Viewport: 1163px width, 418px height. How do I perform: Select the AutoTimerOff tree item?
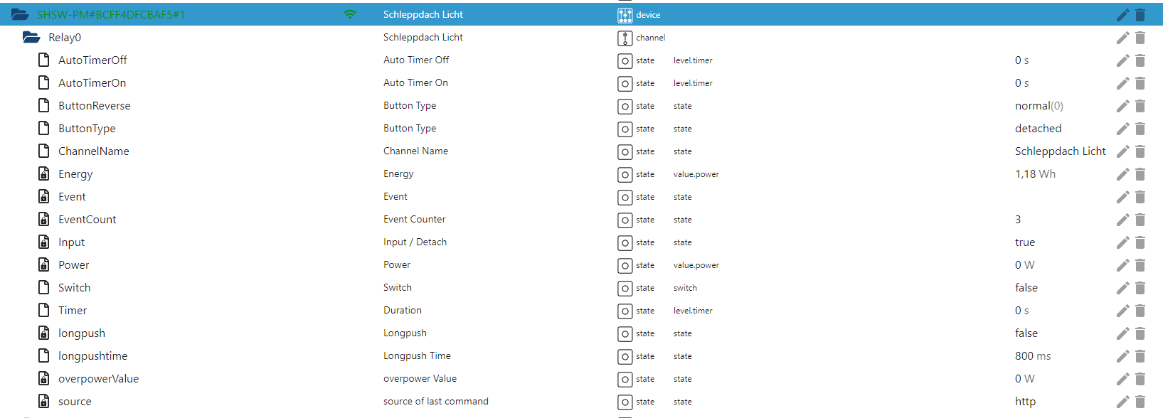(x=92, y=60)
